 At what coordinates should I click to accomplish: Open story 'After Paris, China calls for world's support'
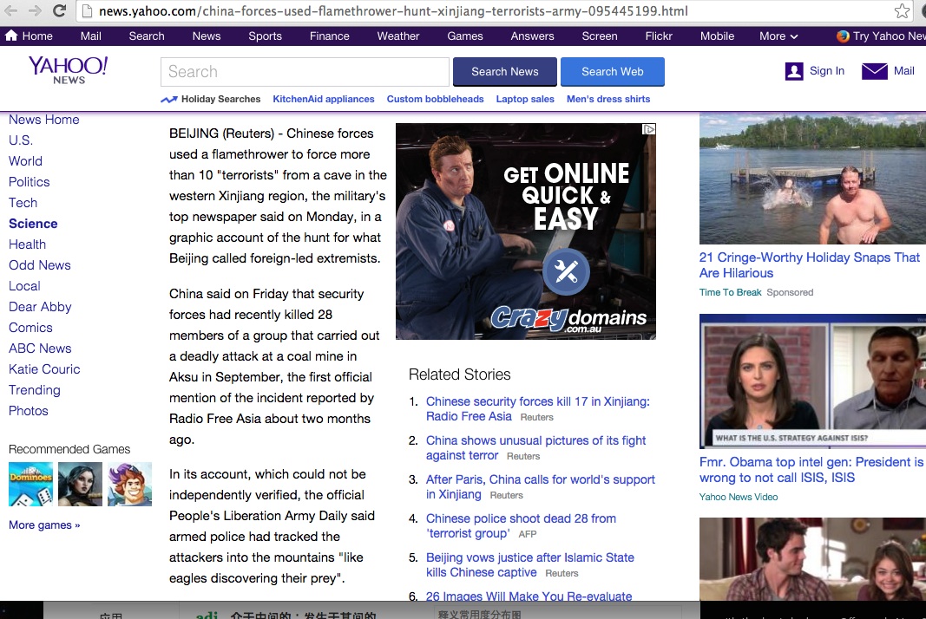tap(541, 487)
